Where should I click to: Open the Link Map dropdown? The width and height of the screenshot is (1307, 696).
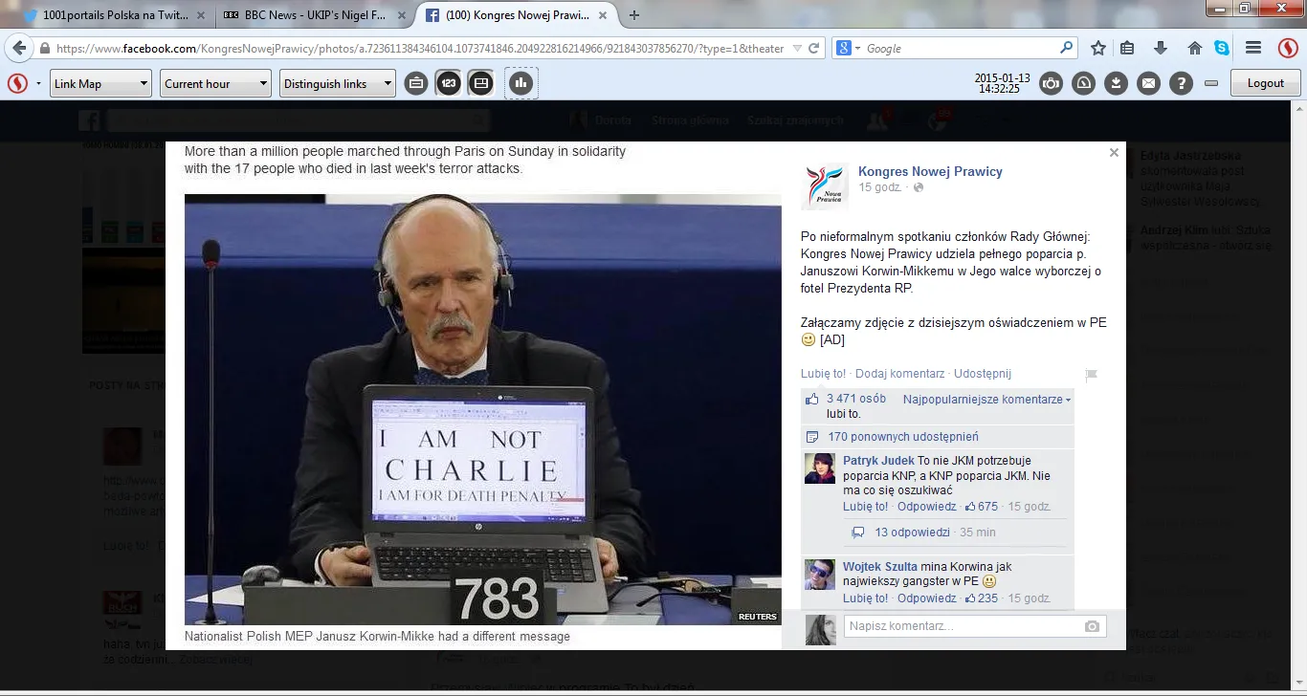(x=100, y=83)
